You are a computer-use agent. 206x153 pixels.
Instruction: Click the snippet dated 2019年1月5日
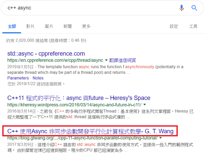click(x=95, y=69)
